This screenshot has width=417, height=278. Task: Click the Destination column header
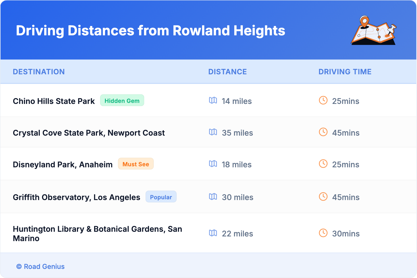click(x=39, y=72)
